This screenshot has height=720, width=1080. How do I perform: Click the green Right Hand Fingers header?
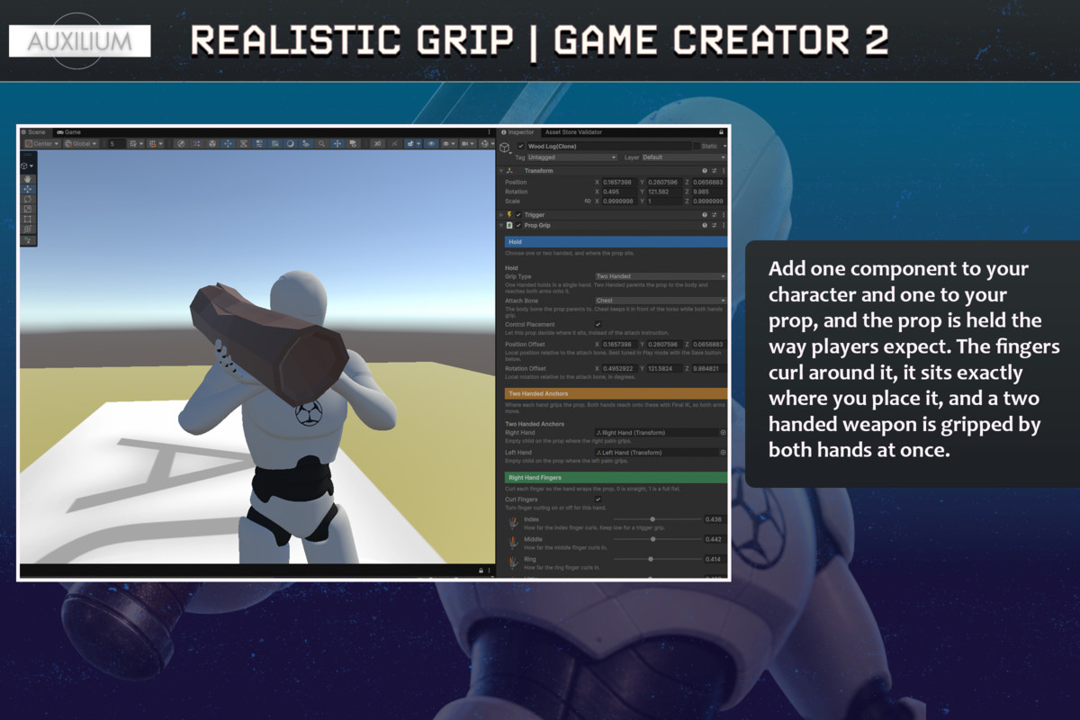coord(616,477)
